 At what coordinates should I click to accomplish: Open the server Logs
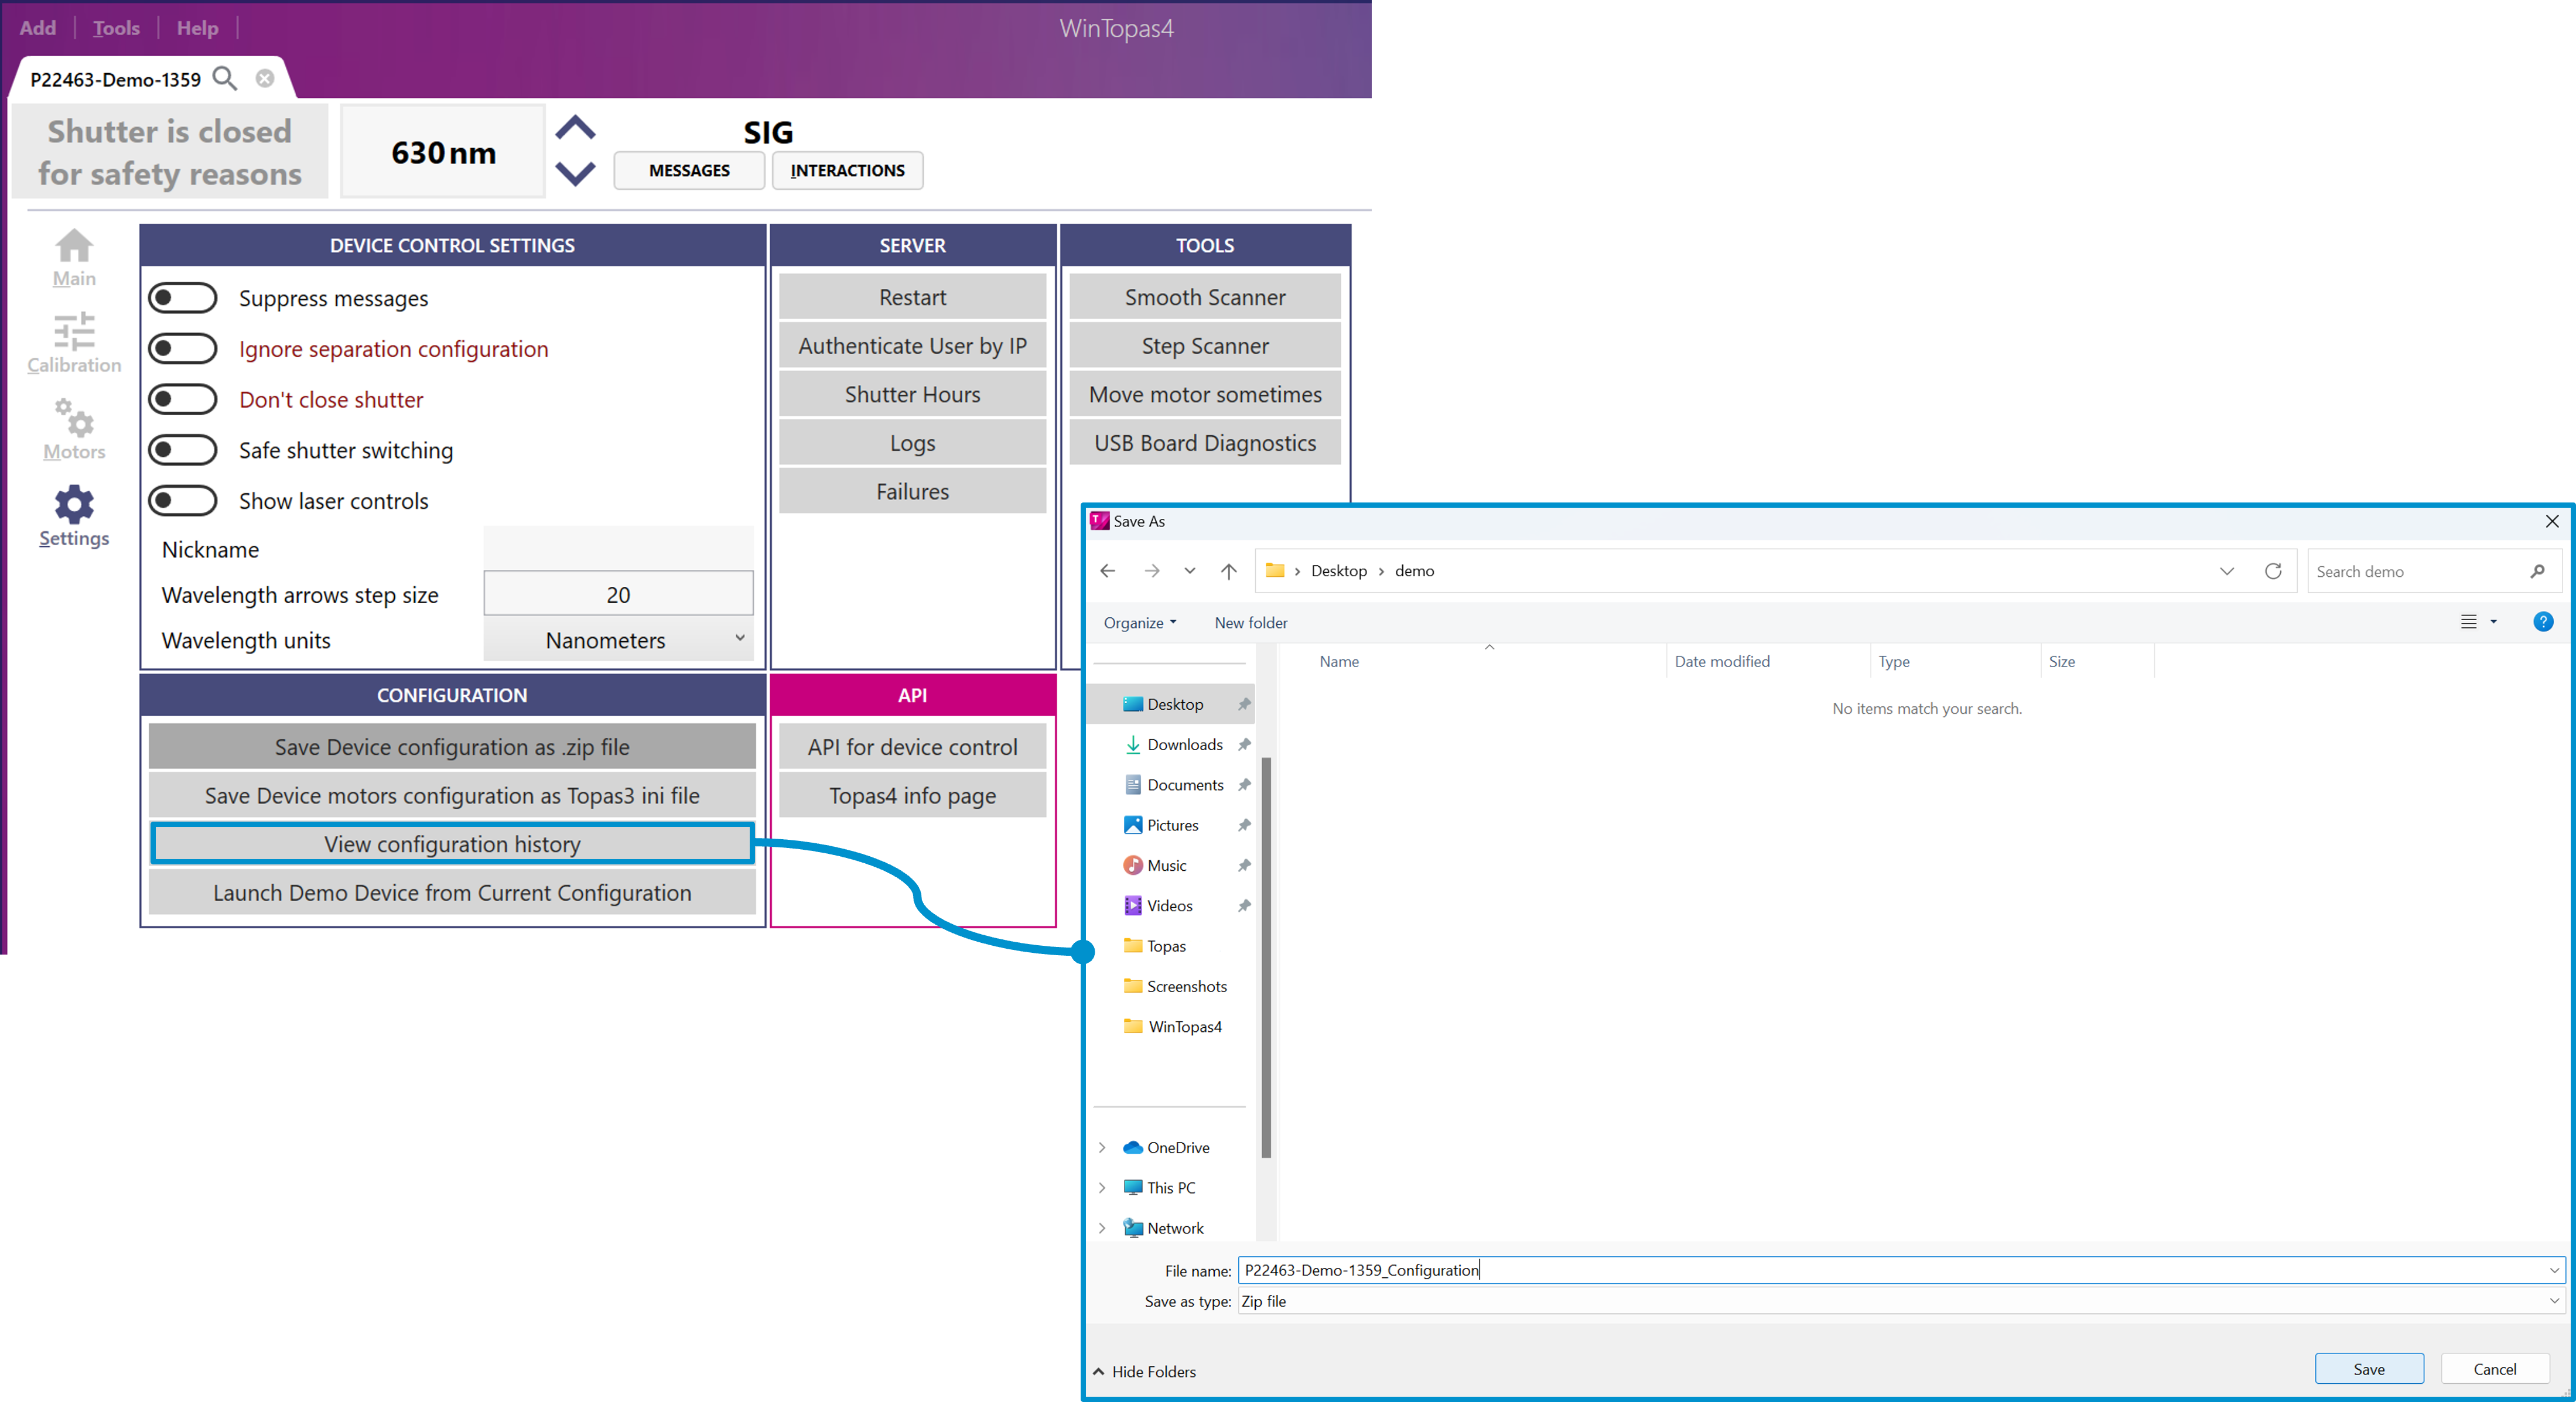click(x=912, y=443)
